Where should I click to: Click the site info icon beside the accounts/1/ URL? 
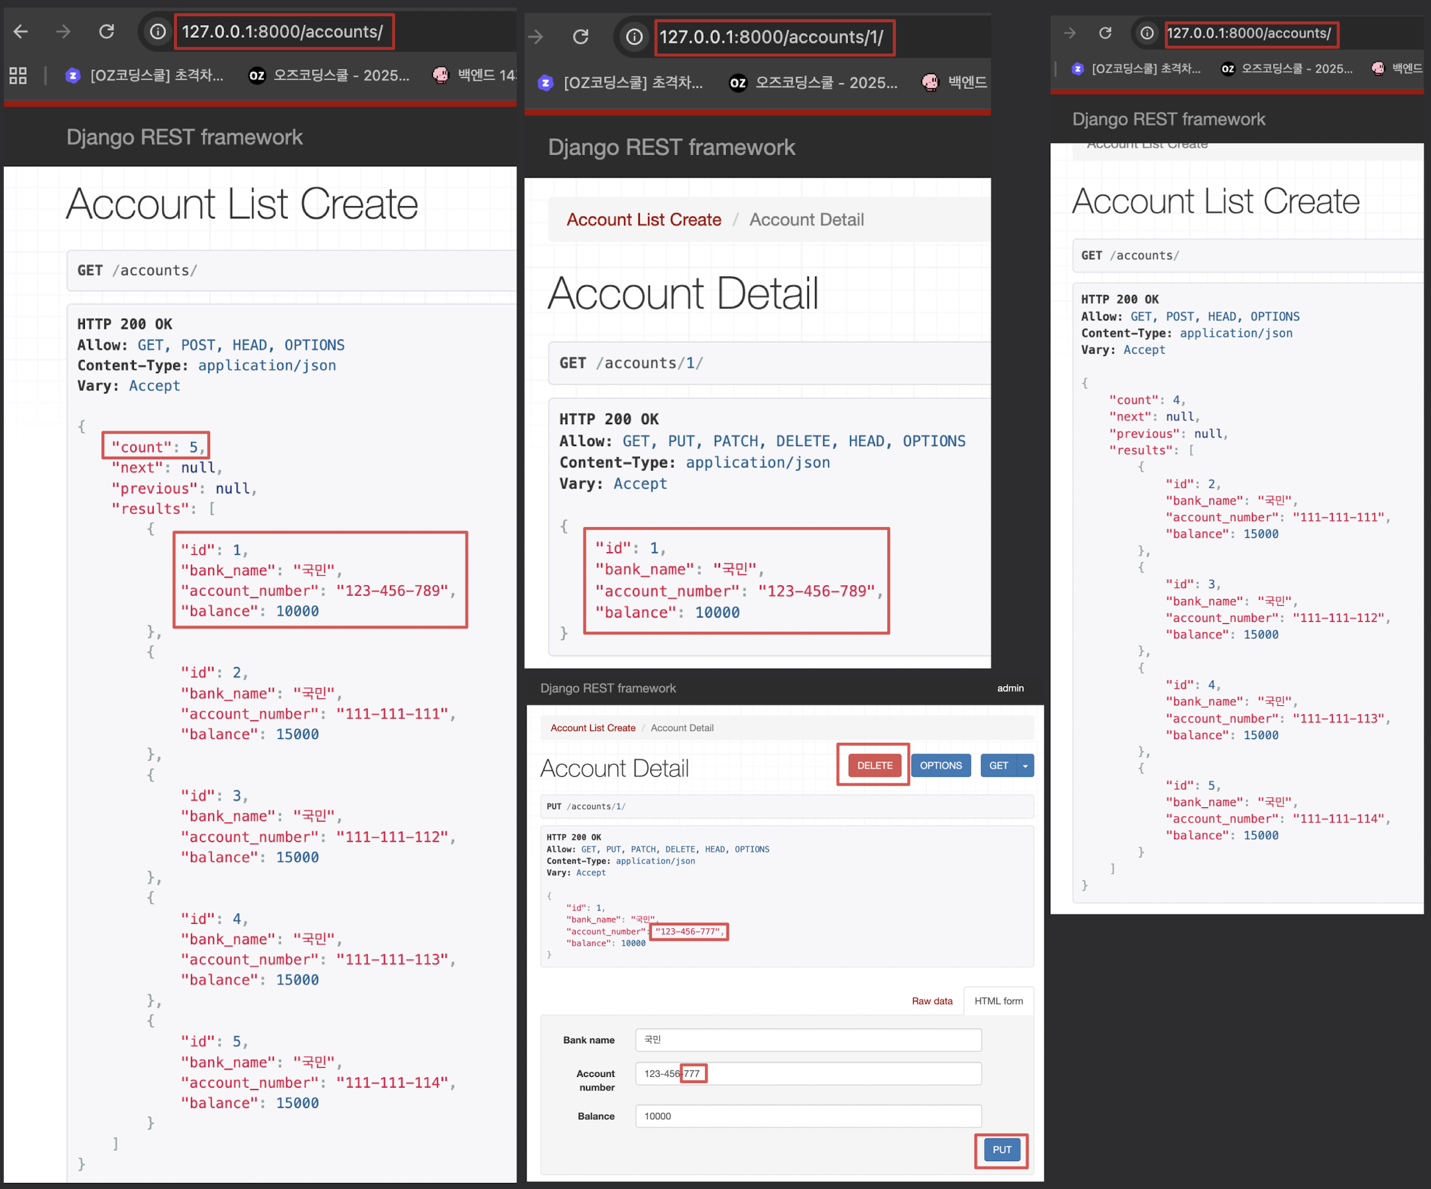pos(634,36)
